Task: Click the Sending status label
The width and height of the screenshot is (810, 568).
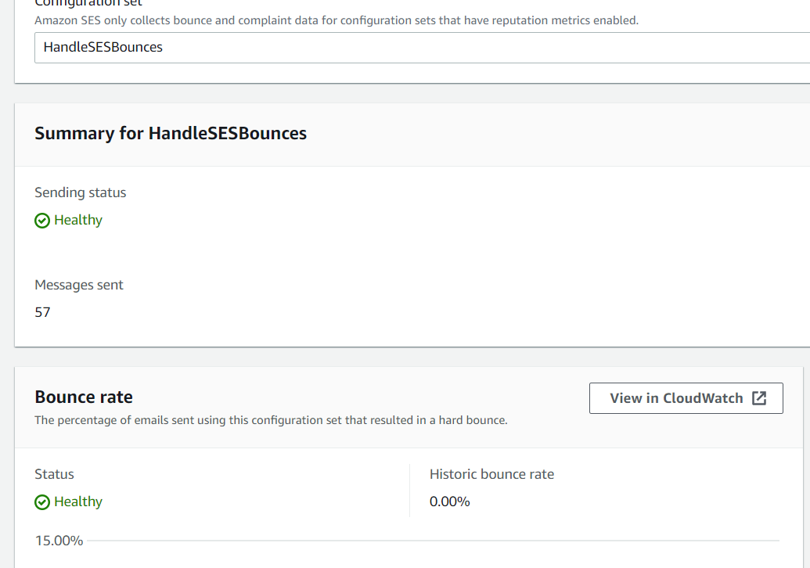Action: pos(80,192)
